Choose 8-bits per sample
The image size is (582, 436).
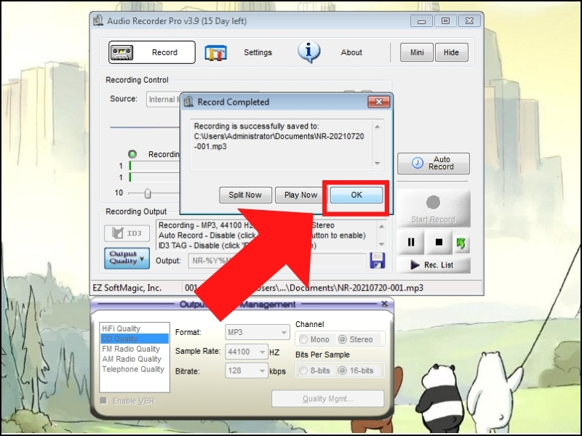point(303,371)
